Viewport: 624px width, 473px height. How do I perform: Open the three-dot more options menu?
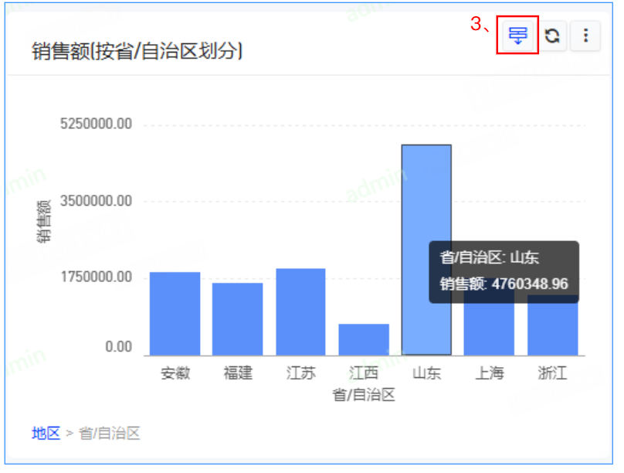click(x=585, y=36)
